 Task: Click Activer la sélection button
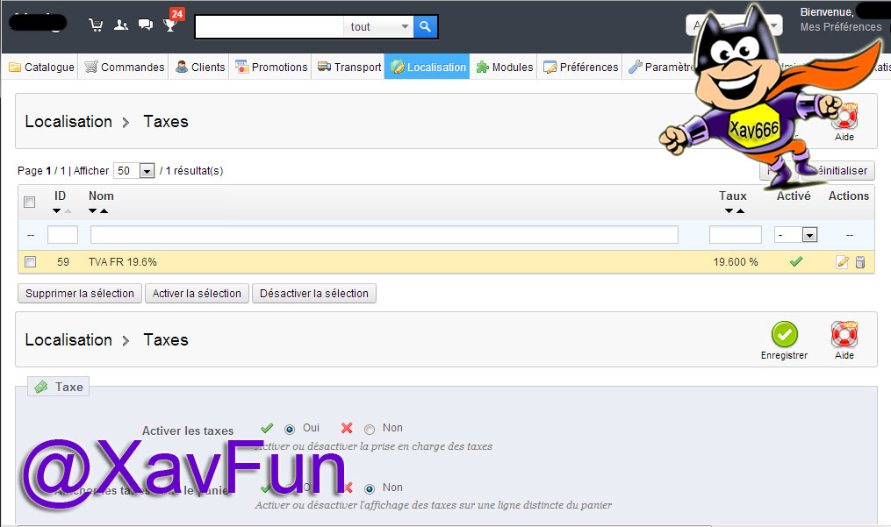(197, 294)
